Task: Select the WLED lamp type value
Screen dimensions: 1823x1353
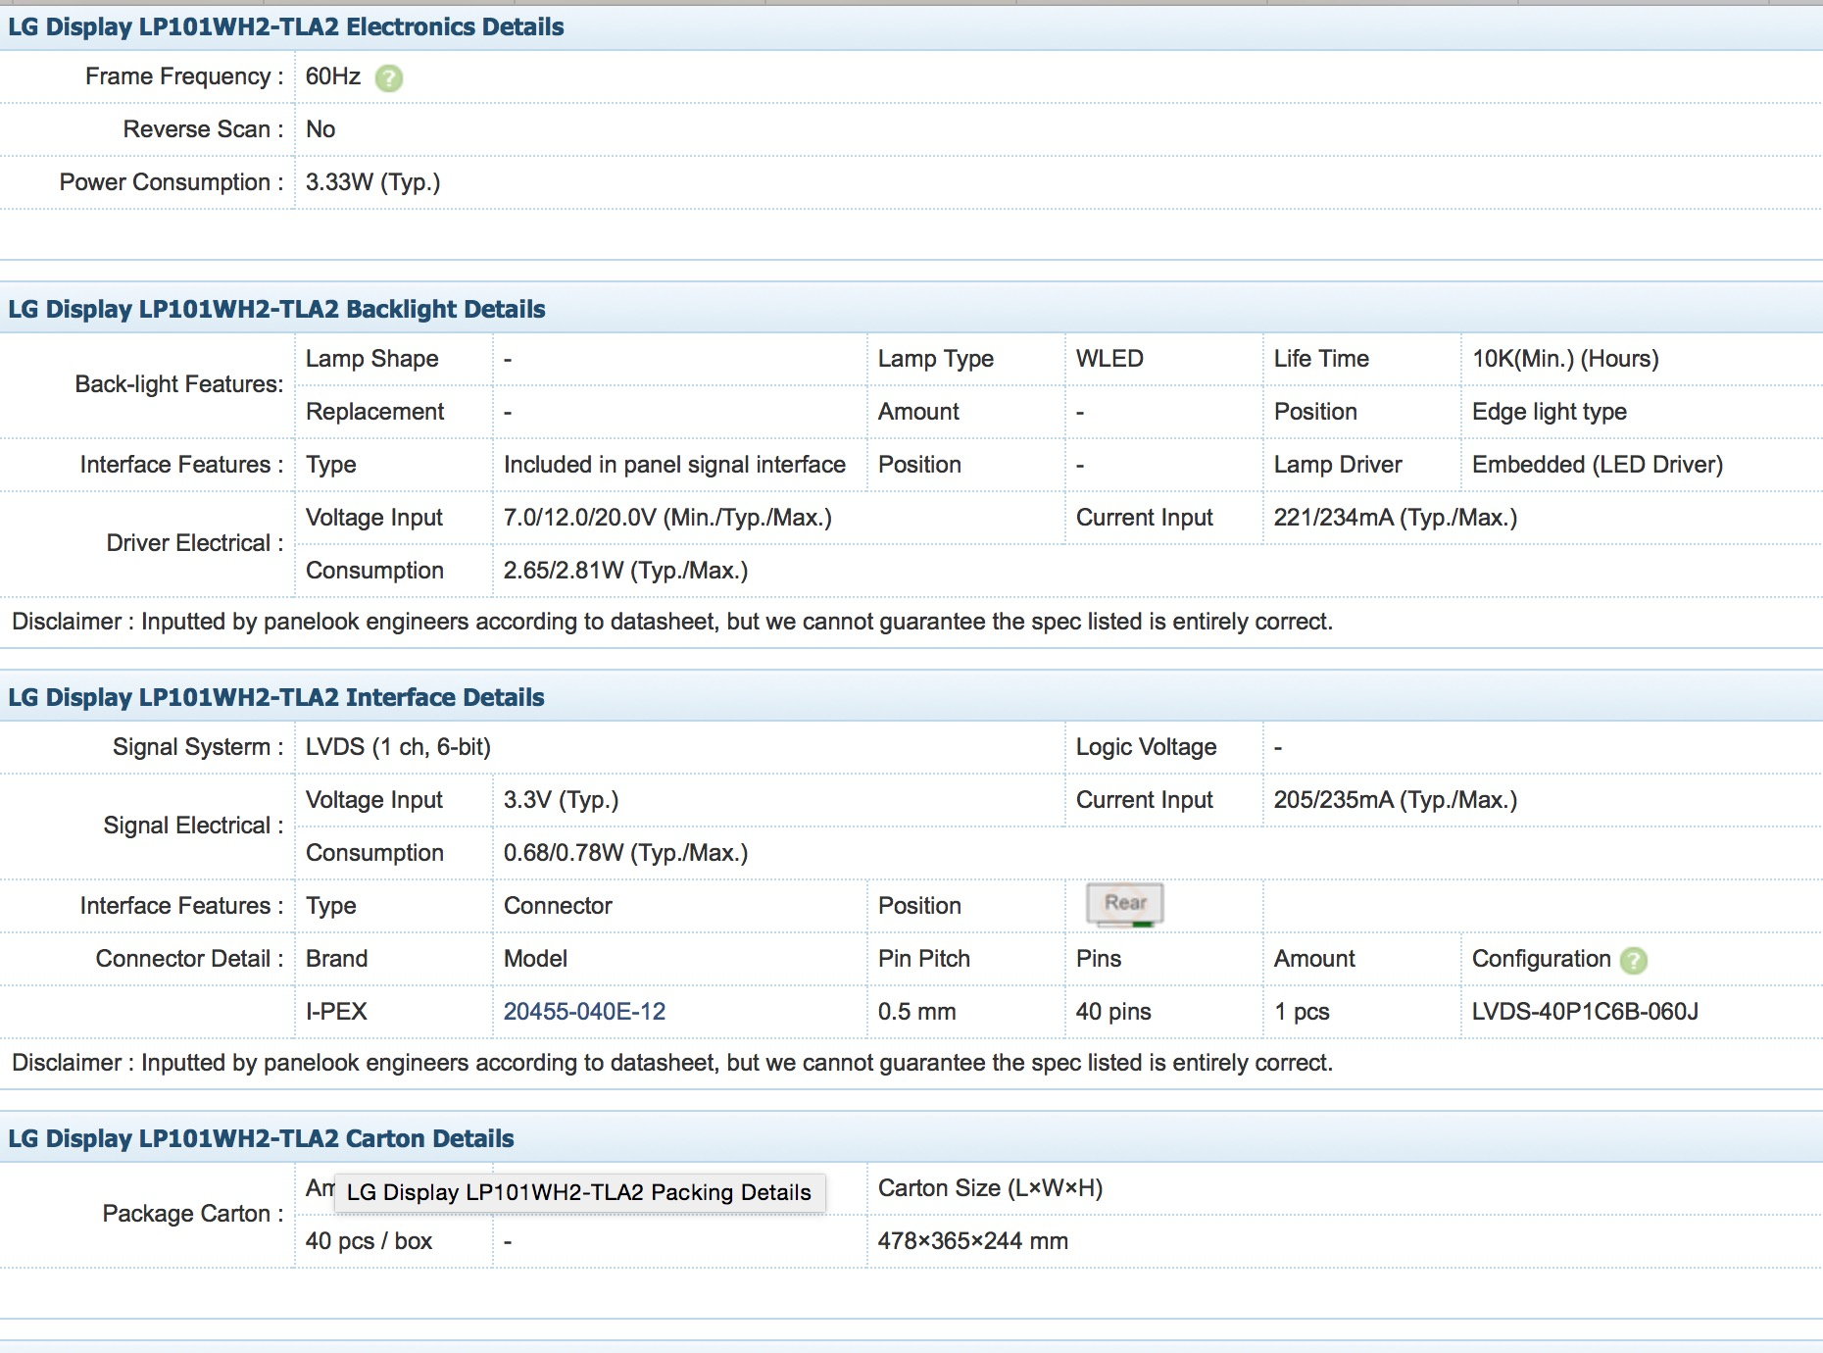Action: (x=1109, y=359)
